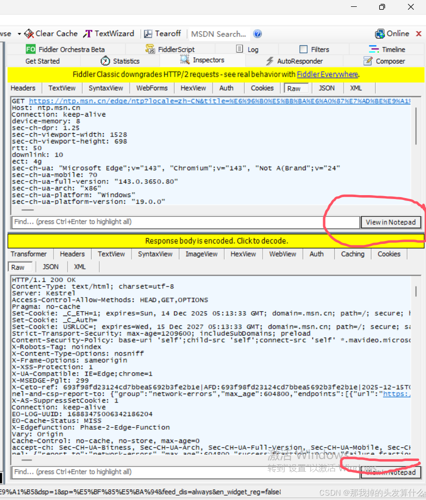Select request JSON inspector tab
Screen dimensions: 426x500
click(327, 88)
